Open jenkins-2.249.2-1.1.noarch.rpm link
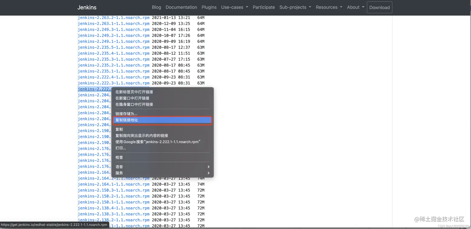471x229 pixels. point(114,35)
